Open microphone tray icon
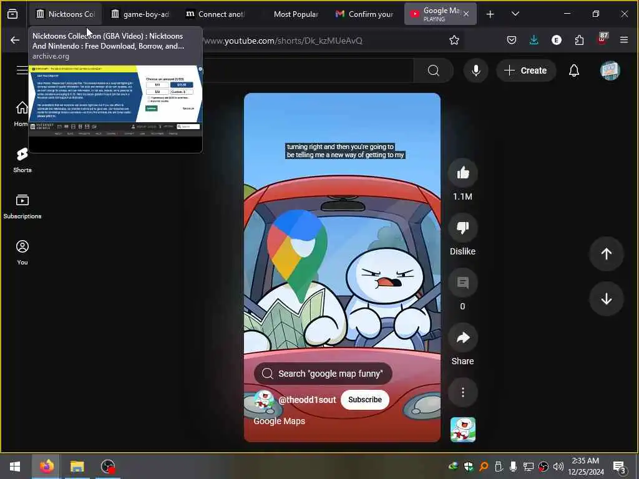 point(513,467)
